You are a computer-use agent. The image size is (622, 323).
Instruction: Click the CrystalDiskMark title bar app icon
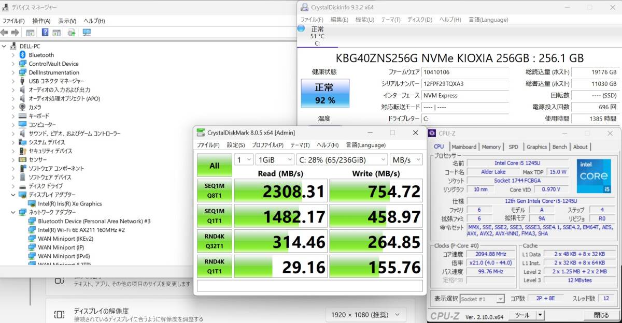point(200,133)
